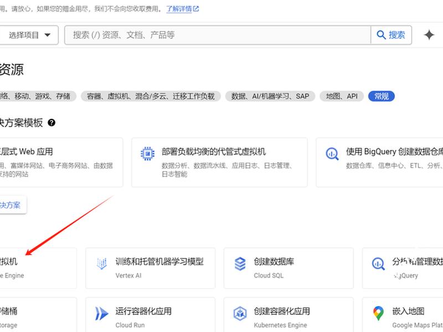Click the search field for resources and docs
This screenshot has width=443, height=332.
(218, 35)
